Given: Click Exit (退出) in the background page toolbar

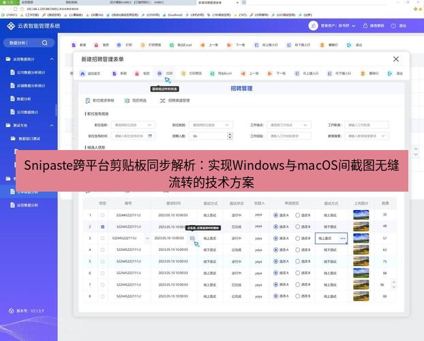Looking at the screenshot, I should [x=354, y=45].
